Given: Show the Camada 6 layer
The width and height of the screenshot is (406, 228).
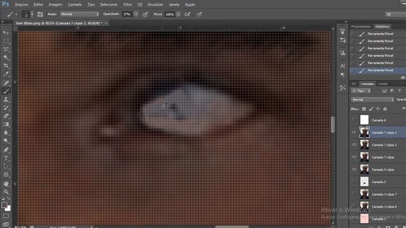Looking at the screenshot, I should (354, 120).
